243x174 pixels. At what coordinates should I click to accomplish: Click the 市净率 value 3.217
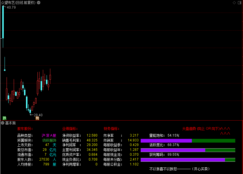pyautogui.click(x=134, y=135)
